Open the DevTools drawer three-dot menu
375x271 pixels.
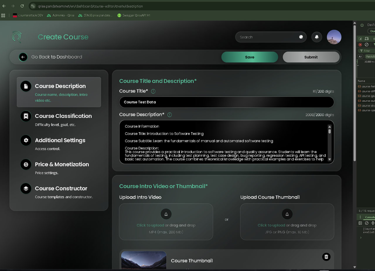tap(360, 217)
